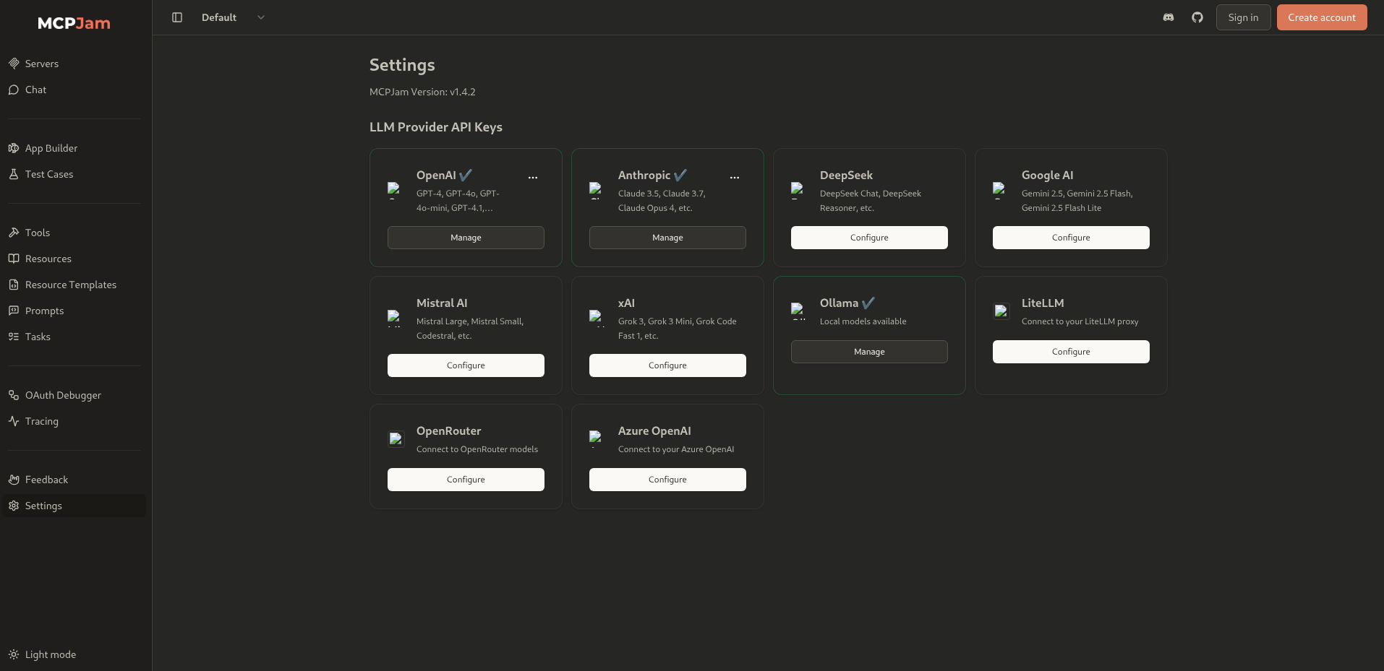Click the Anthropic provider logo
This screenshot has height=671, width=1384.
(597, 189)
